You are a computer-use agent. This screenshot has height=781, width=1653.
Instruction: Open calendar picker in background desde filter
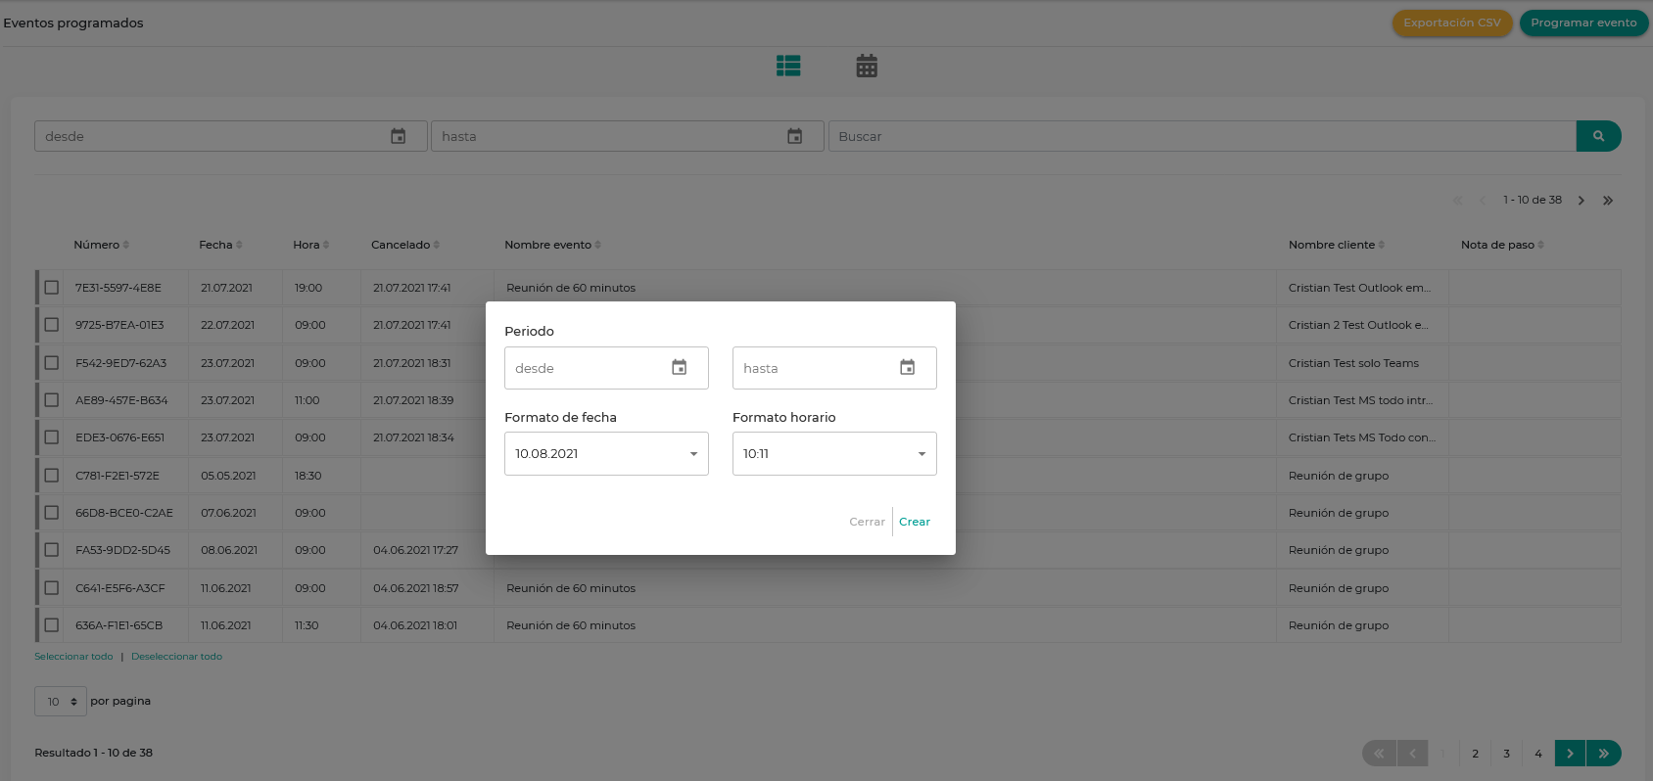click(399, 136)
